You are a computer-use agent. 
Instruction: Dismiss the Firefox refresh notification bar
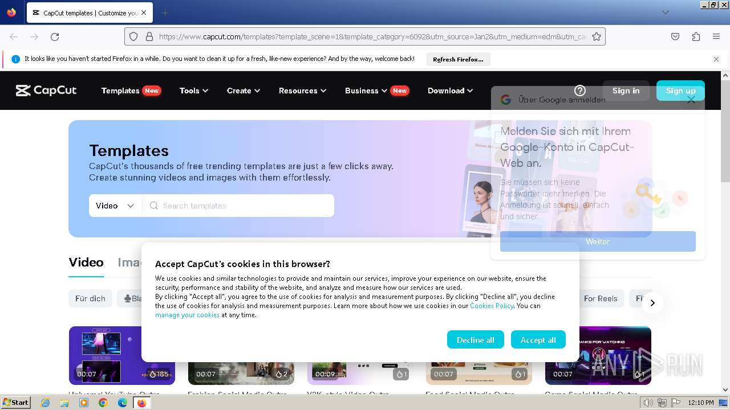pyautogui.click(x=716, y=59)
